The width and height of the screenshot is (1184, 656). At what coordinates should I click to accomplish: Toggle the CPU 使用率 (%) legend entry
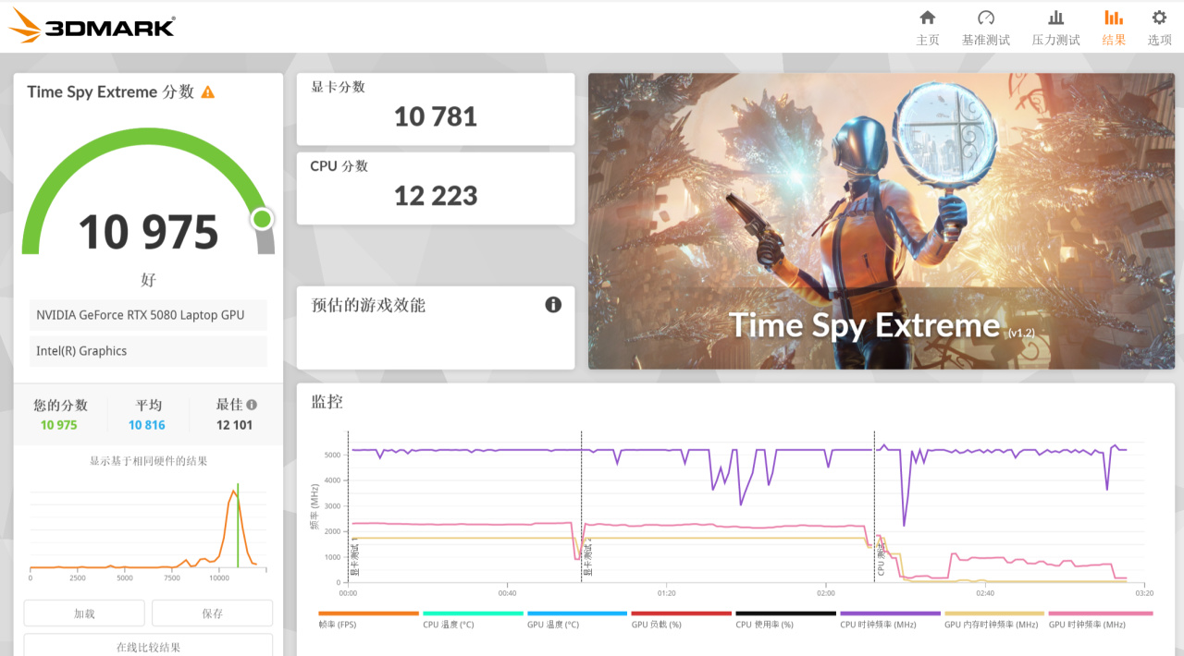[x=786, y=620]
